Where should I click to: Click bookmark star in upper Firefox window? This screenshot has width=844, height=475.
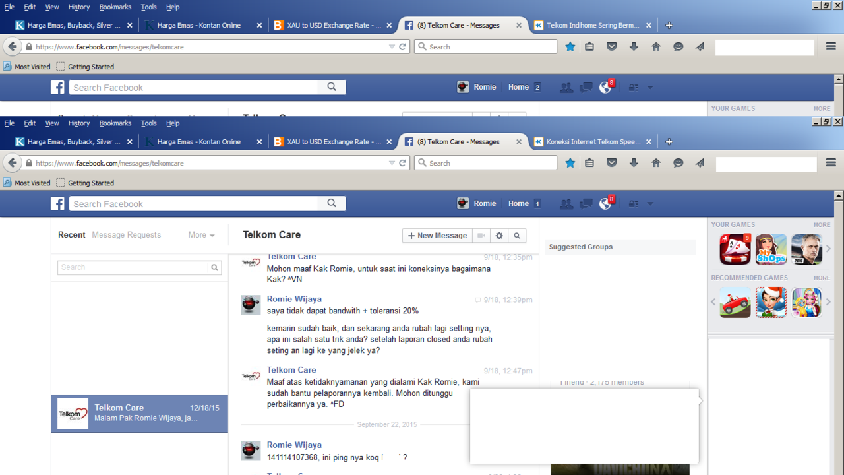(570, 47)
